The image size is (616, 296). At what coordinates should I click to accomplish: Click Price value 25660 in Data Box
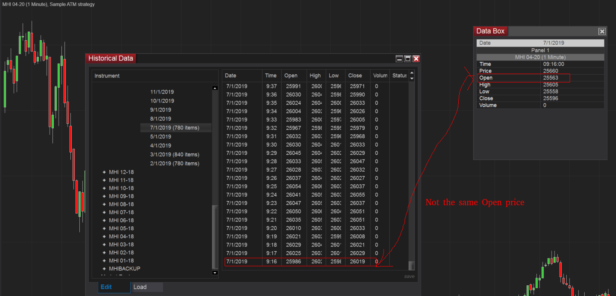[551, 71]
